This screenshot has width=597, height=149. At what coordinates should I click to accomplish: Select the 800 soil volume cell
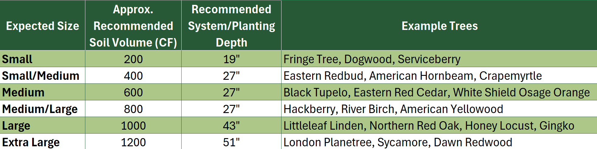pyautogui.click(x=133, y=109)
